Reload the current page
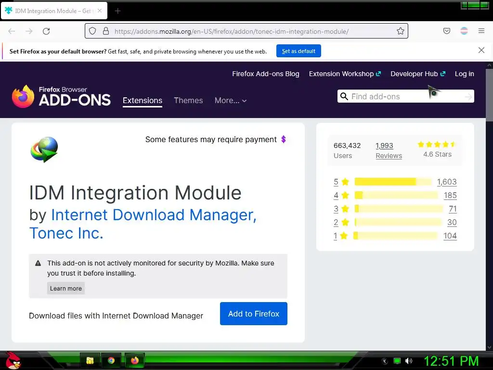This screenshot has width=493, height=370. coord(46,31)
